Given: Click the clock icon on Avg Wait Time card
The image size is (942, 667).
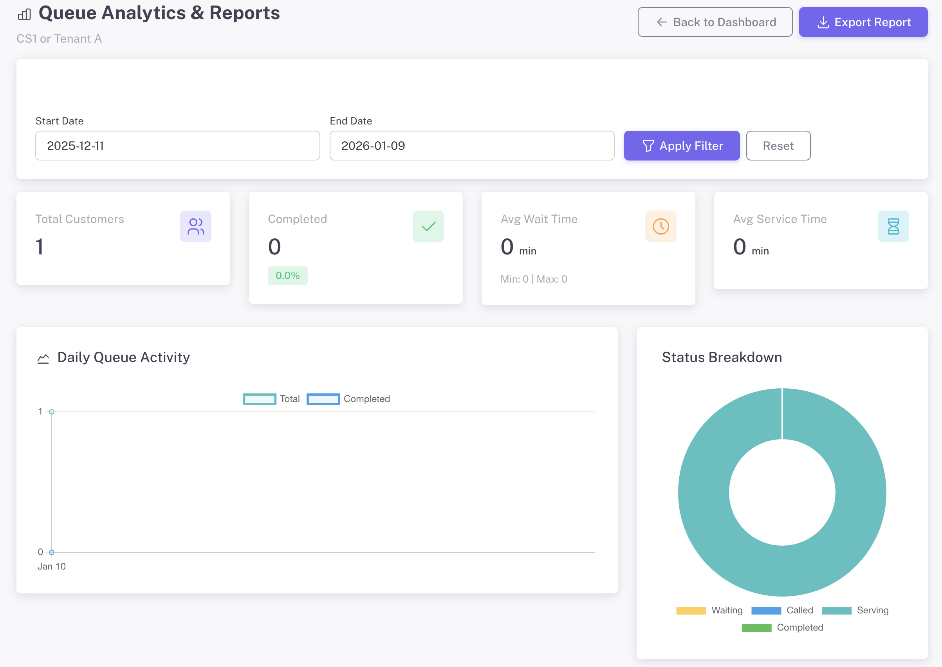Looking at the screenshot, I should pyautogui.click(x=660, y=226).
